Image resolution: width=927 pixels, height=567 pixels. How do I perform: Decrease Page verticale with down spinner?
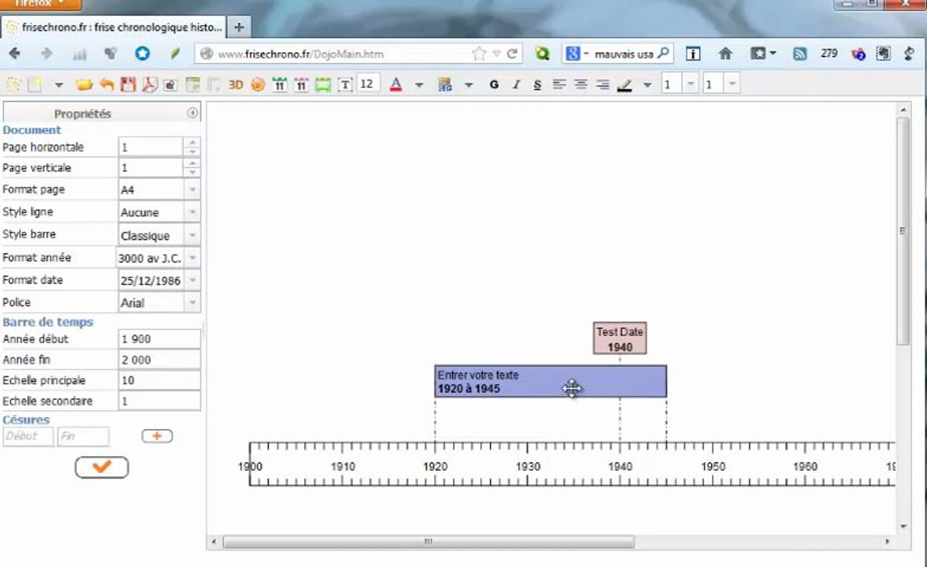tap(192, 172)
